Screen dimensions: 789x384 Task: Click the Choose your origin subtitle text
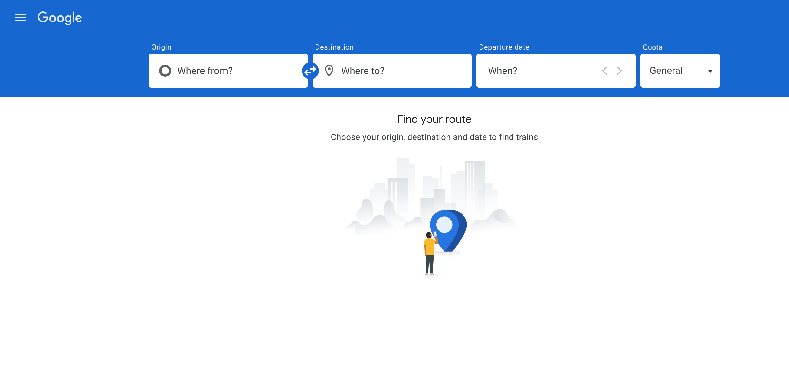coord(434,137)
